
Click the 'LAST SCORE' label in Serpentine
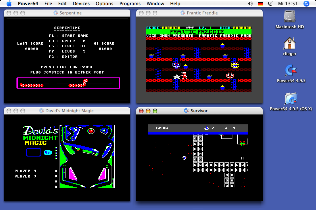click(x=30, y=43)
